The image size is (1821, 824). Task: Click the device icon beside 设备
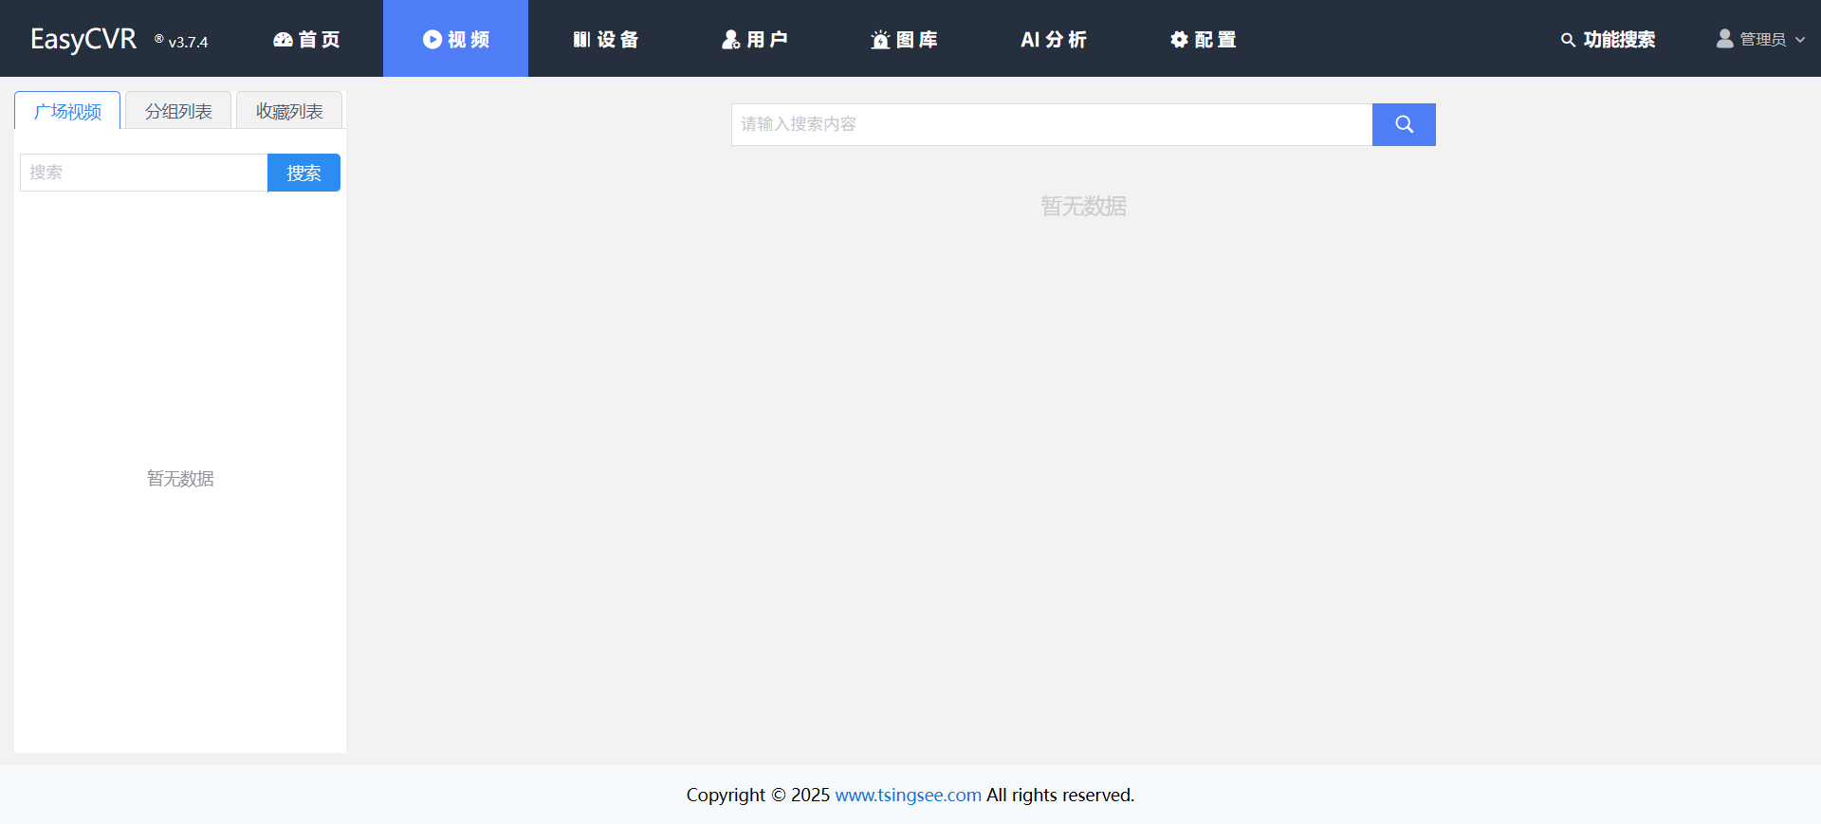click(x=581, y=40)
